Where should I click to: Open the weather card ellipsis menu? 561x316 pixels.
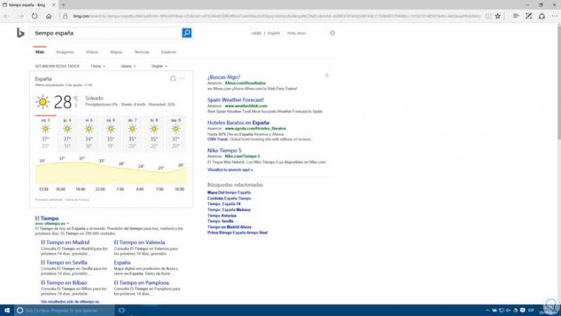182,78
